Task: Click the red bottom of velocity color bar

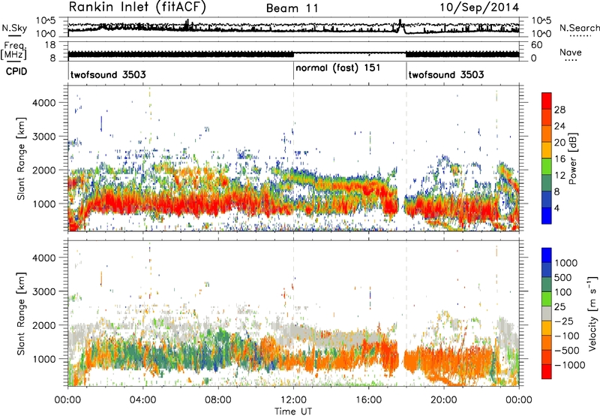Action: (547, 372)
